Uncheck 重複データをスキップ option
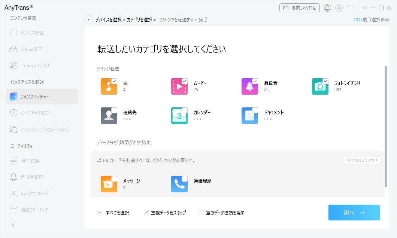397x238 pixels. pos(146,213)
